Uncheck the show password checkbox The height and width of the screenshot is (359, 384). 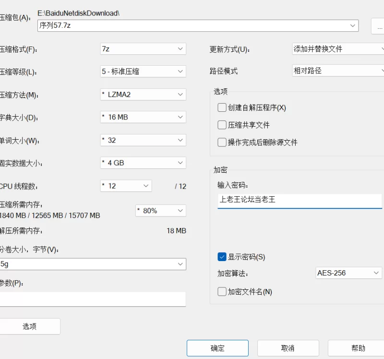(x=222, y=257)
